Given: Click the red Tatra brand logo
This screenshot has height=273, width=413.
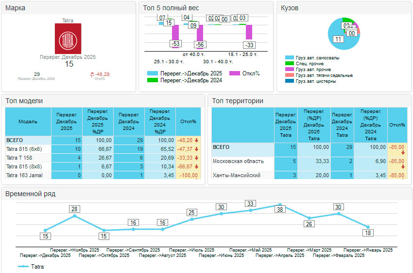Looking at the screenshot, I should 68,38.
